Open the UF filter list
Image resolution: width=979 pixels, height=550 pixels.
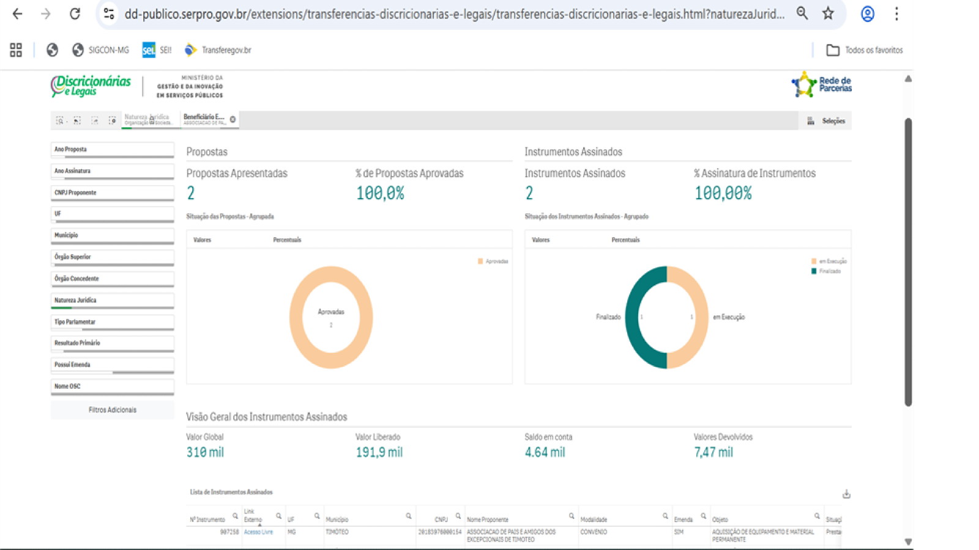tap(112, 214)
